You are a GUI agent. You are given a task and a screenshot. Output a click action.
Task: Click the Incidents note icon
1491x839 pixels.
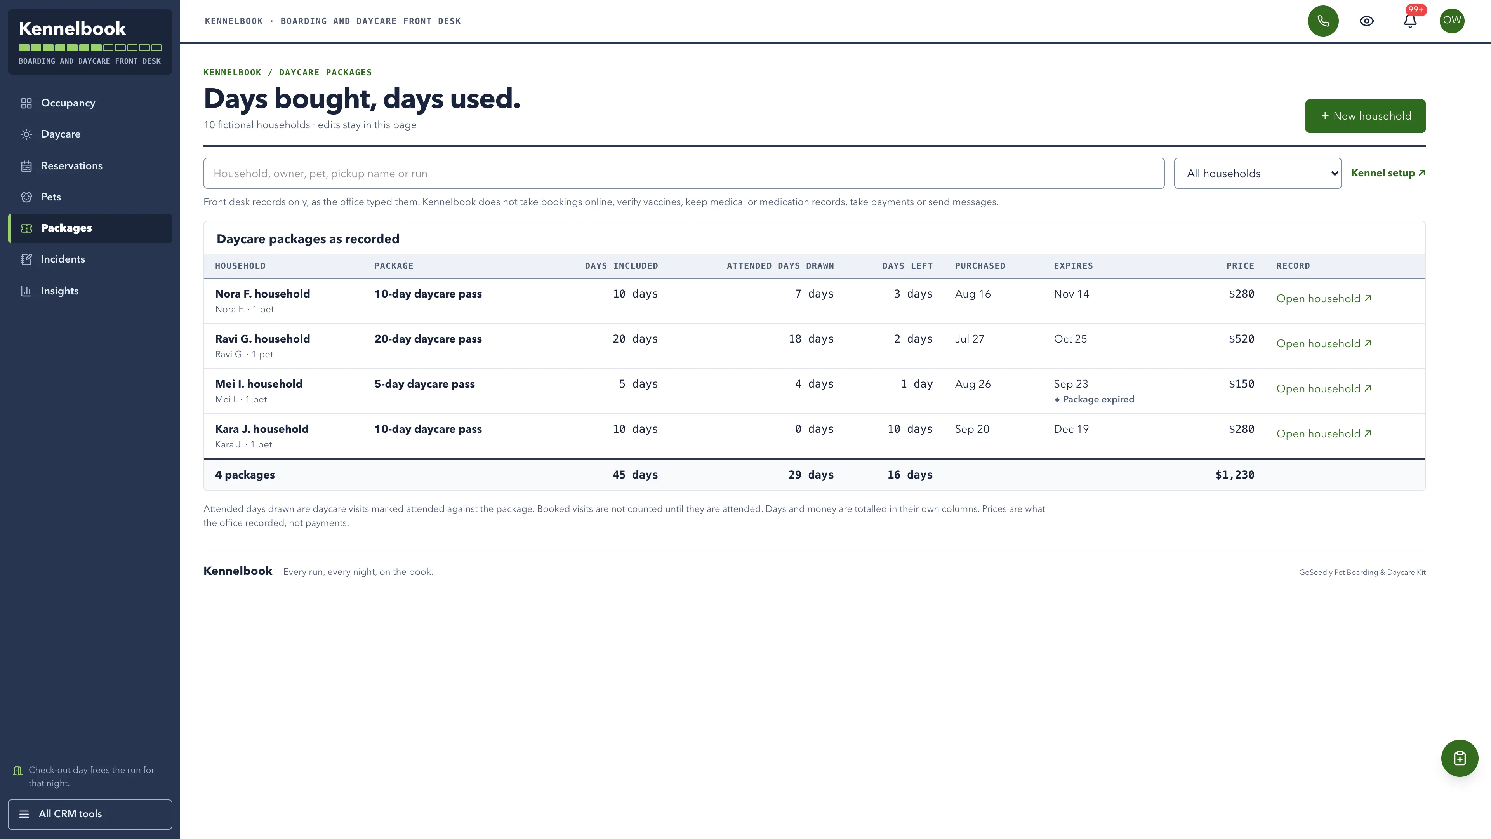pyautogui.click(x=26, y=259)
